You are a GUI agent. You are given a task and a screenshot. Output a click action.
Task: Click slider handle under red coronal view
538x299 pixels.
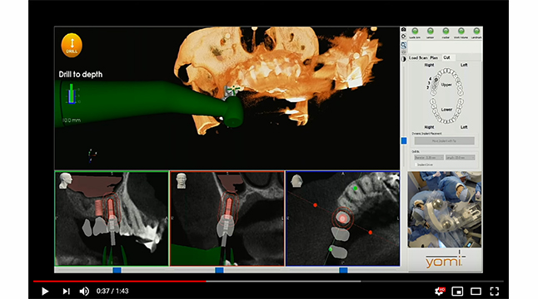click(219, 270)
